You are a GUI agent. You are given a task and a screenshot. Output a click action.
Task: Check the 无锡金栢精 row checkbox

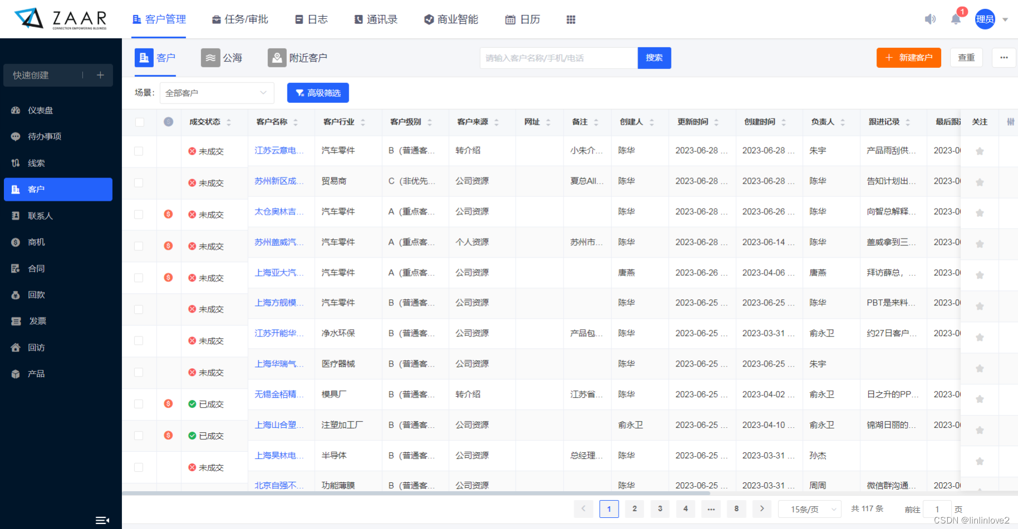tap(139, 404)
